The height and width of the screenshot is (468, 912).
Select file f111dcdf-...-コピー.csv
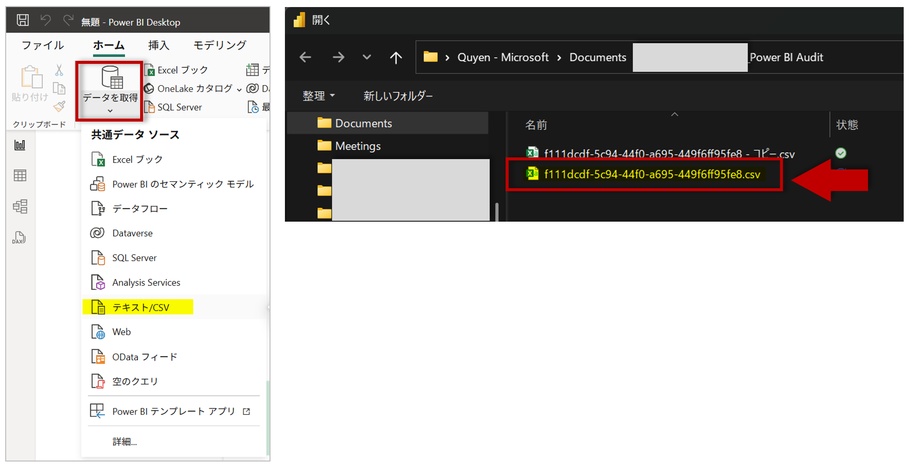tap(661, 153)
